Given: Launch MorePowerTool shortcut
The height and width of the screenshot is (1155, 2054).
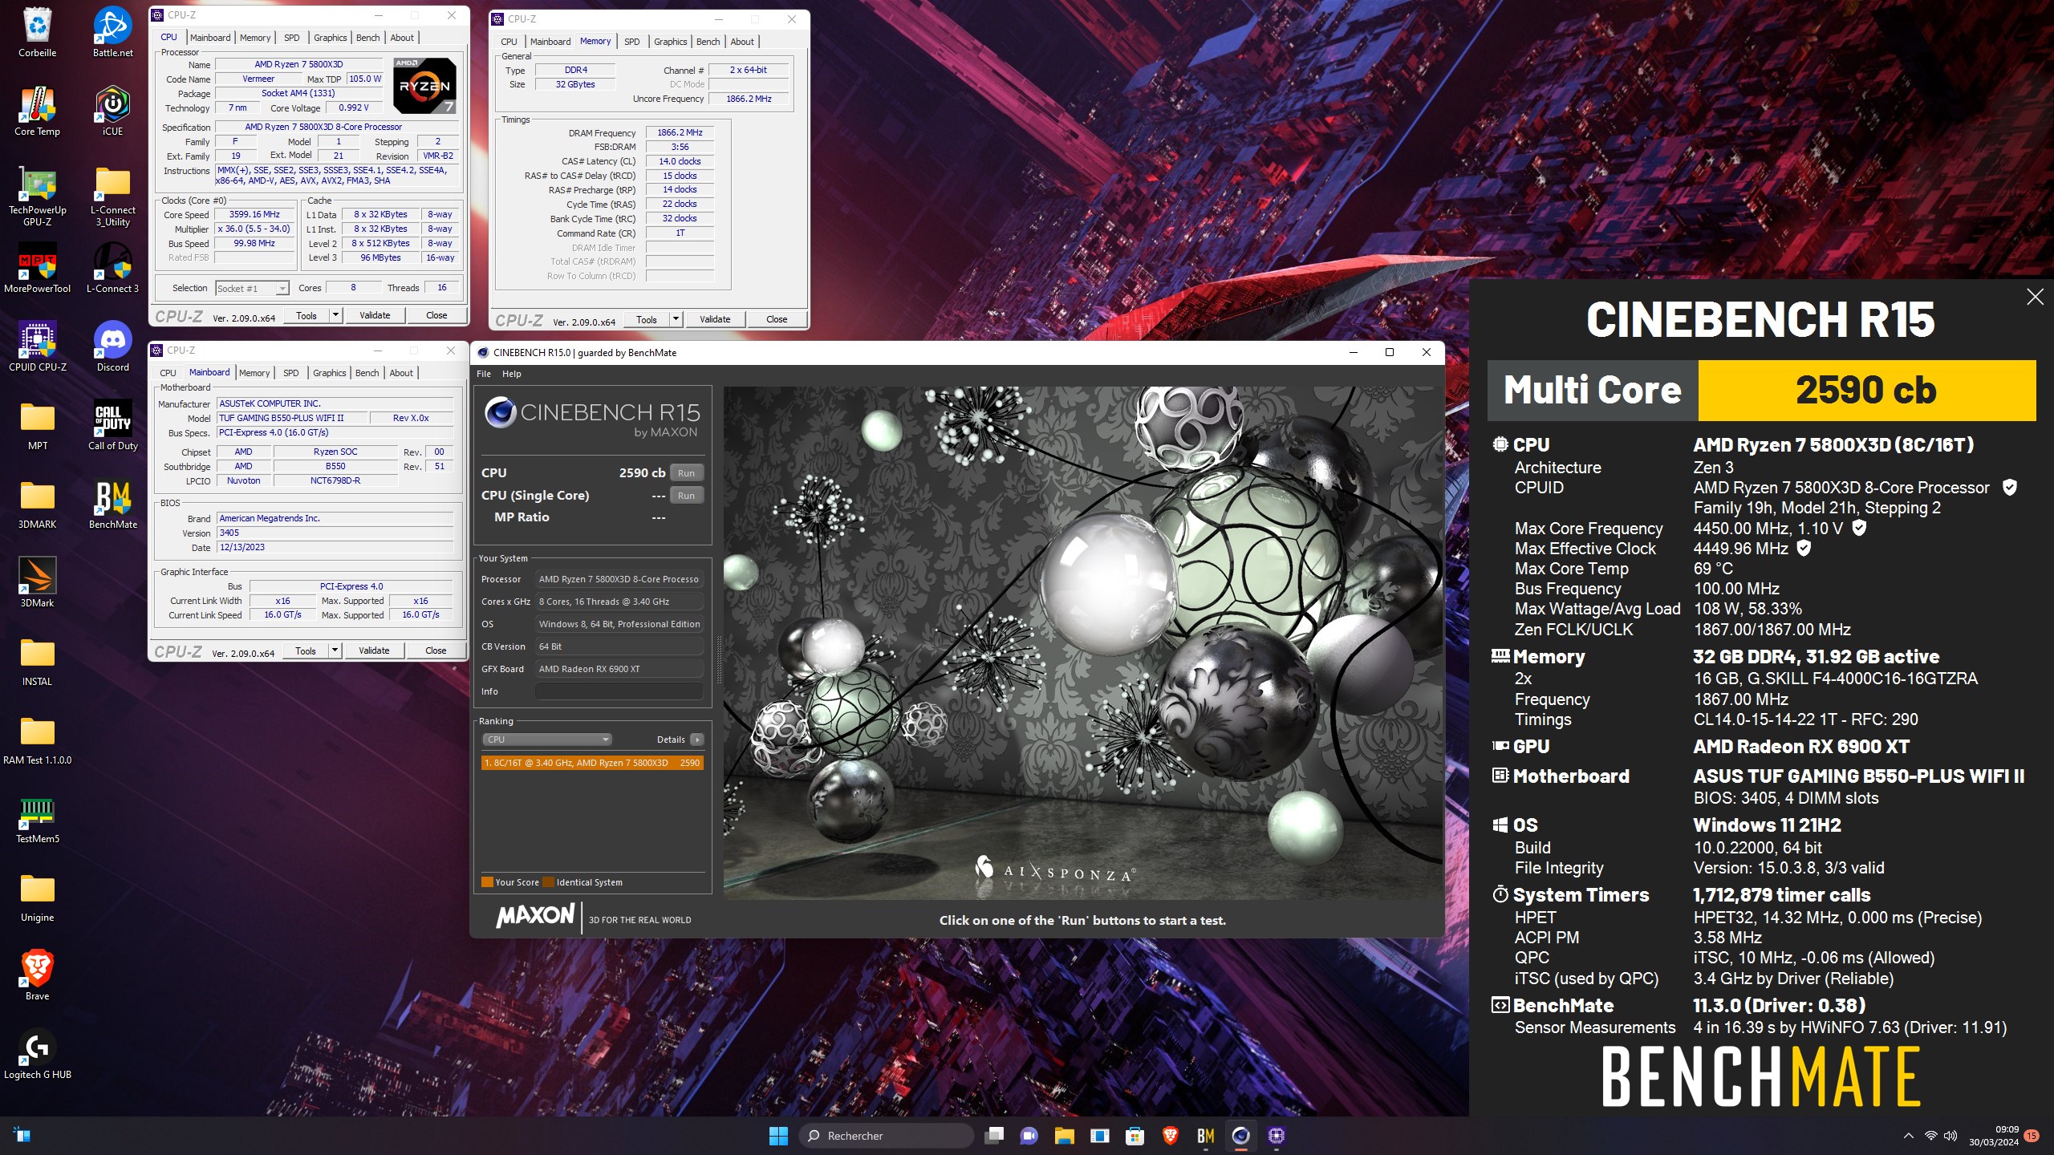Looking at the screenshot, I should click(37, 268).
